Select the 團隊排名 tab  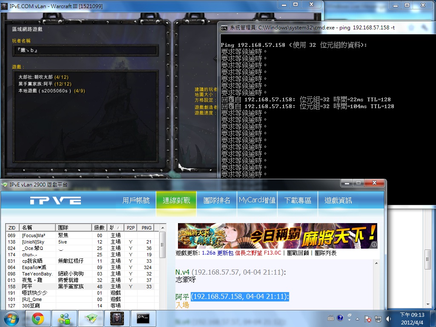click(217, 201)
